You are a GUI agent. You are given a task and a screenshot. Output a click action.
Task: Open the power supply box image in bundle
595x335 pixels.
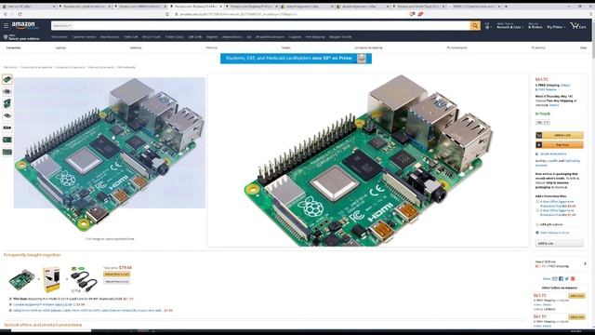(x=51, y=279)
